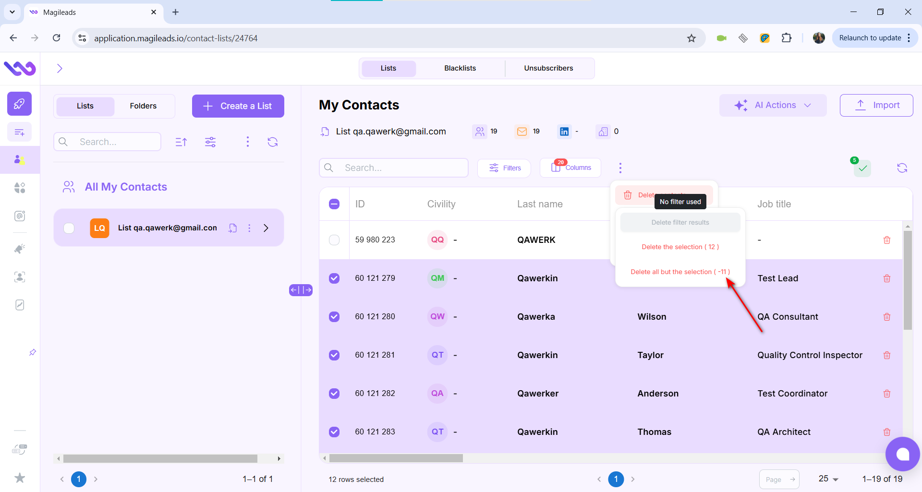Refresh the contacts table

click(x=902, y=168)
